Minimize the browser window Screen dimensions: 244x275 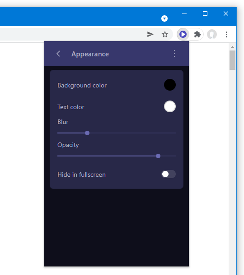pos(184,14)
